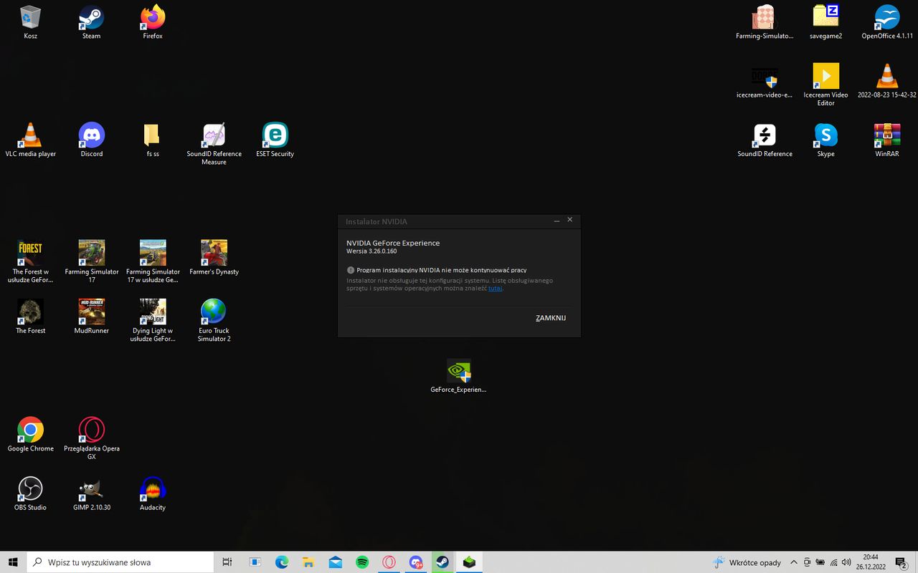Select the Kosz recycle bin icon
This screenshot has height=573, width=918.
click(31, 22)
